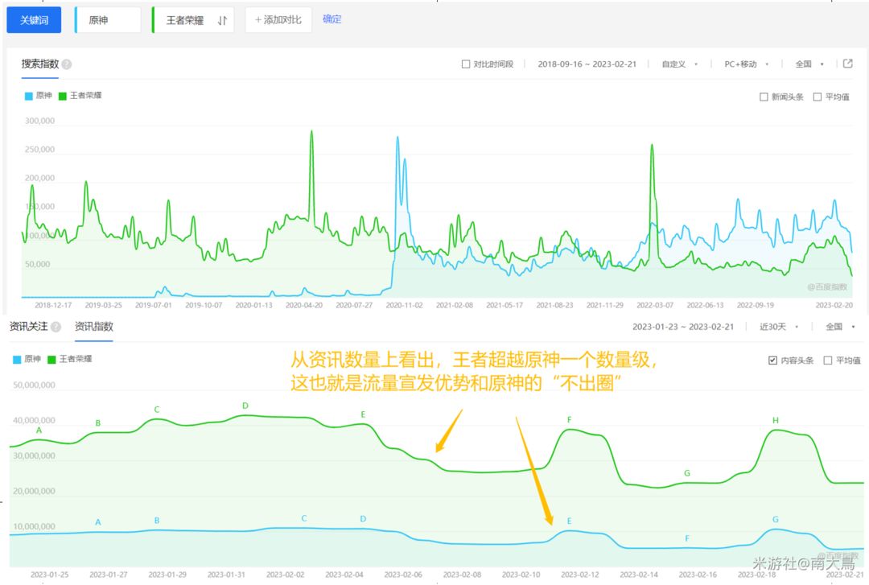Screen dimensions: 869x585
Task: Click marker B on blue 原神 line
Action: (157, 521)
